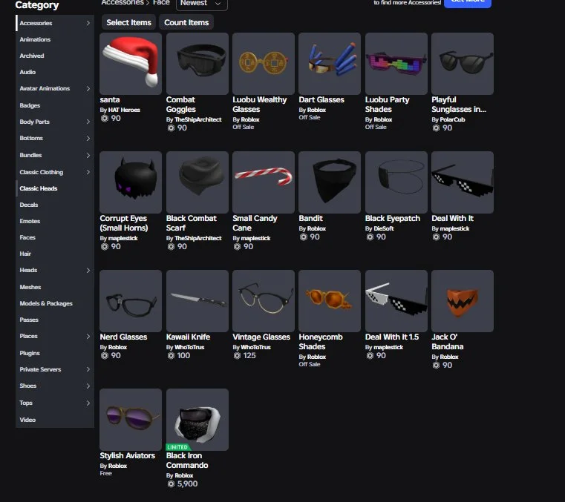Click the Black Iron Commando title
The width and height of the screenshot is (565, 502).
coord(187,460)
